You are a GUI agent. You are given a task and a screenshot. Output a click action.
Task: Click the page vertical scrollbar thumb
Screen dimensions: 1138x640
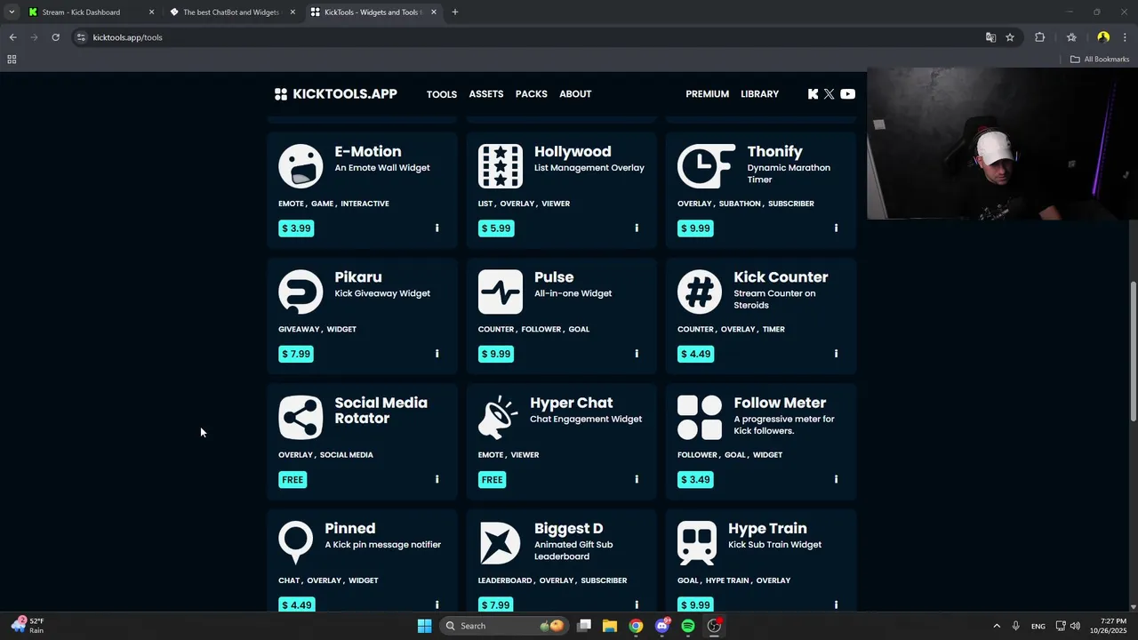pyautogui.click(x=1133, y=351)
